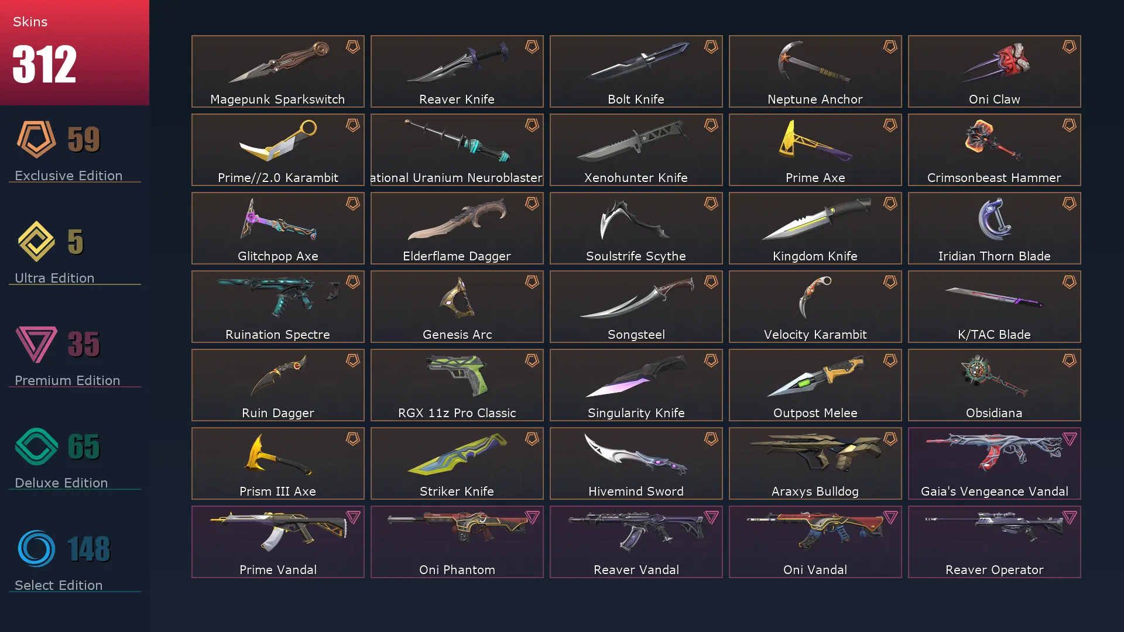Click the tier badge on Magepunk Sparkswitch card

352,47
